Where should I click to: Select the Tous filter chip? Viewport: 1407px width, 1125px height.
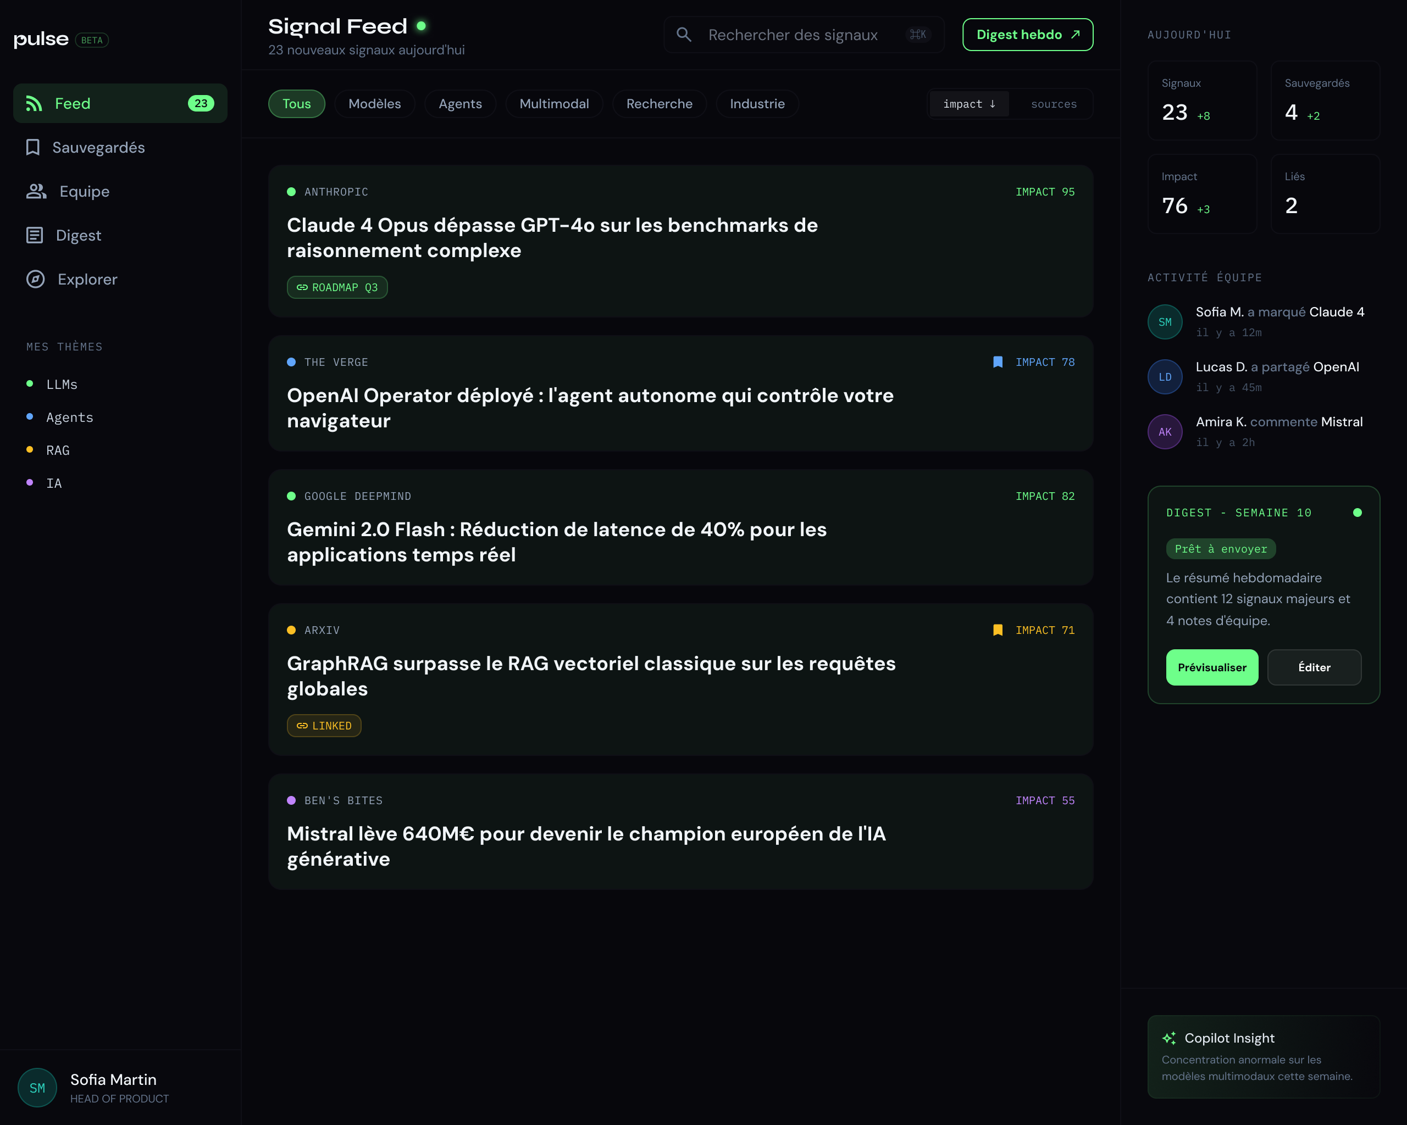(297, 104)
